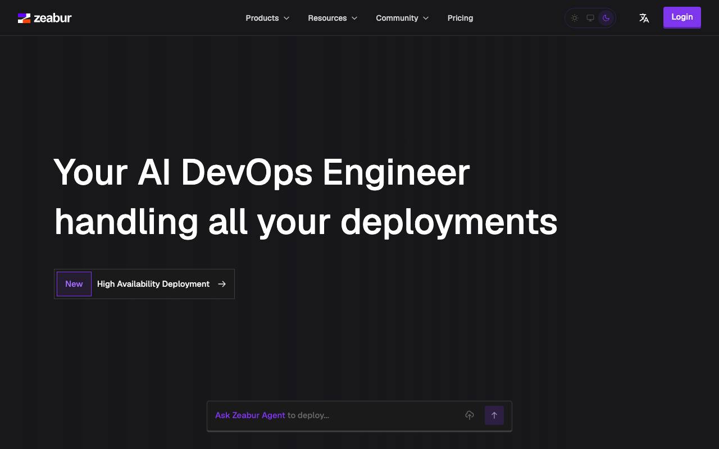The image size is (719, 449).
Task: Submit prompt with the up-arrow send button
Action: [x=494, y=415]
